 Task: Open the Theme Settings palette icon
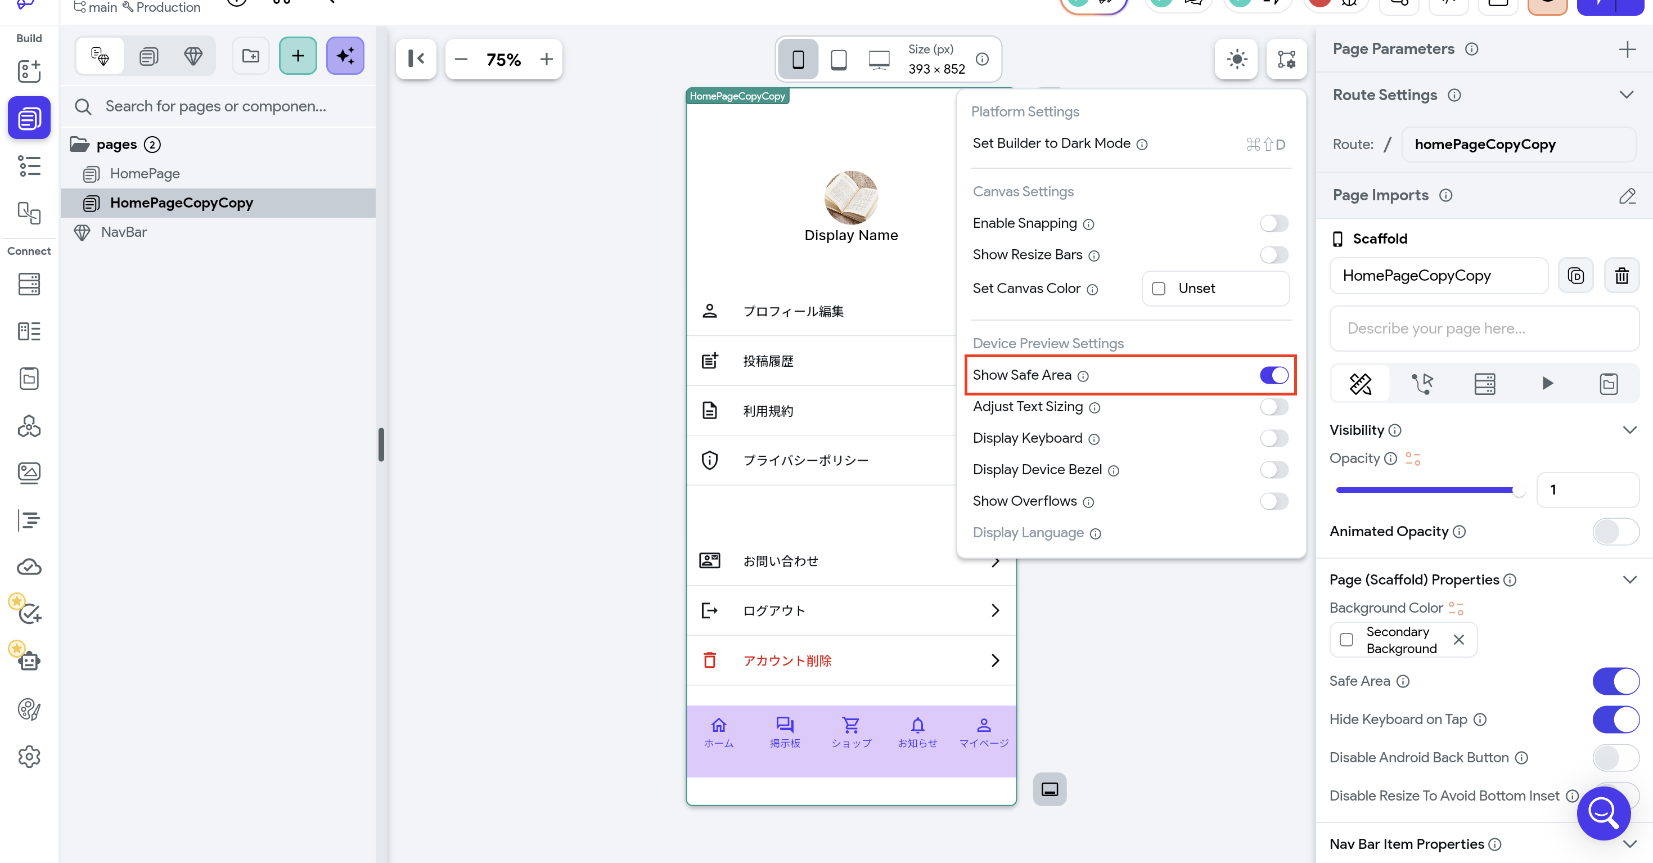pos(29,709)
